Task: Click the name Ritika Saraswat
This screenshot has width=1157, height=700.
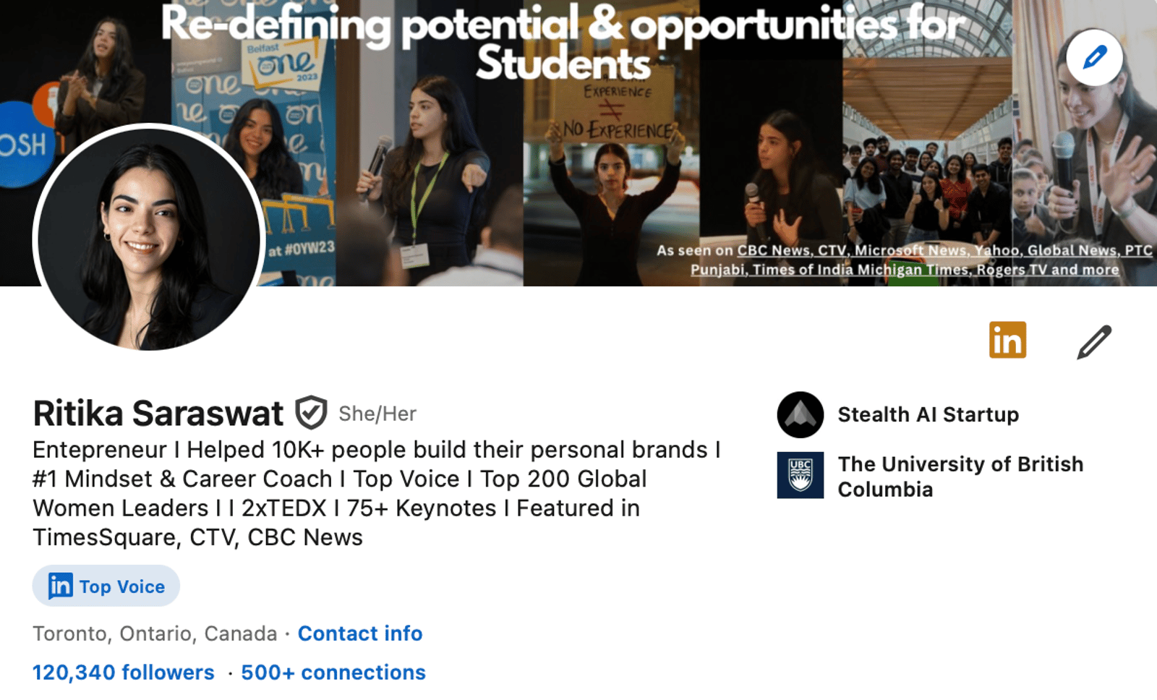Action: (158, 414)
